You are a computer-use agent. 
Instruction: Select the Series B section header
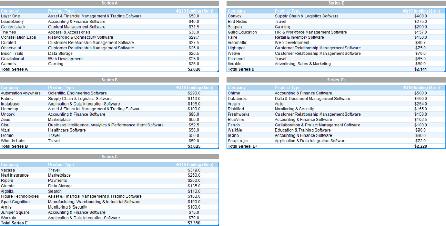point(109,80)
